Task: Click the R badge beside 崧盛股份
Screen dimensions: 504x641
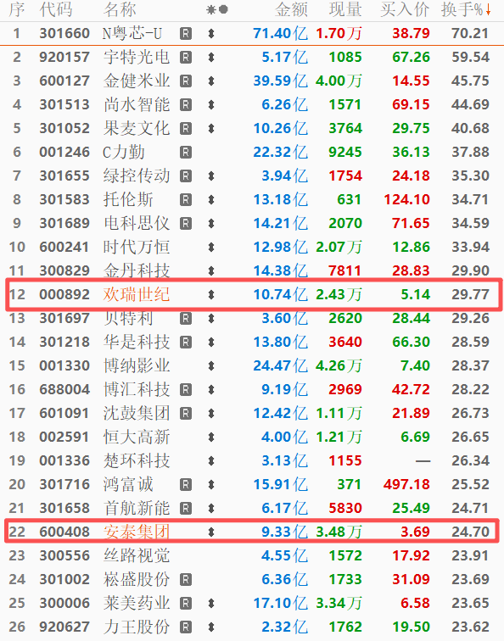Action: pyautogui.click(x=186, y=579)
